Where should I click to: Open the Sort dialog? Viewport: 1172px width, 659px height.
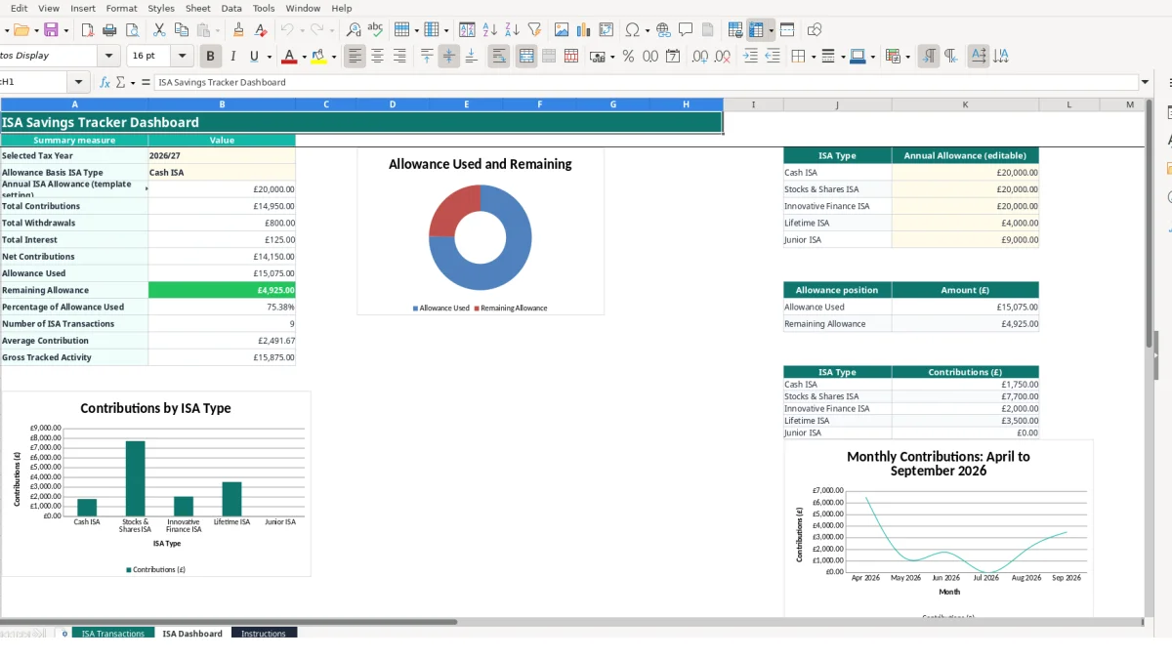pos(467,30)
